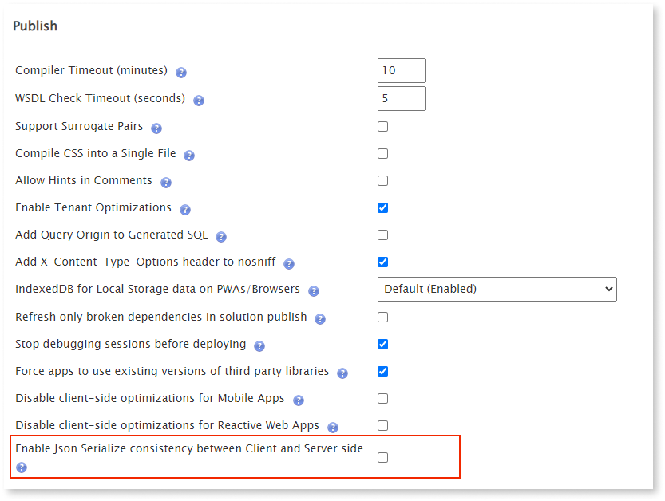Enable Json Serialize consistency between Client and Server
Screen dimensions: 665x501
[x=382, y=457]
